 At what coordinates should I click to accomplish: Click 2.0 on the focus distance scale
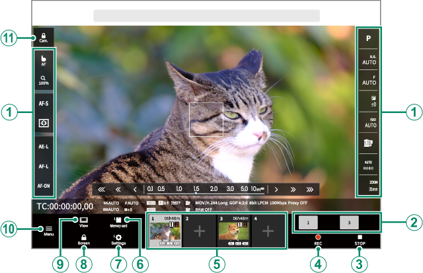(213, 188)
